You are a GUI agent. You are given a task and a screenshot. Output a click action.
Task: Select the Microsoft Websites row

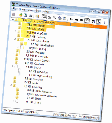[x=36, y=95]
